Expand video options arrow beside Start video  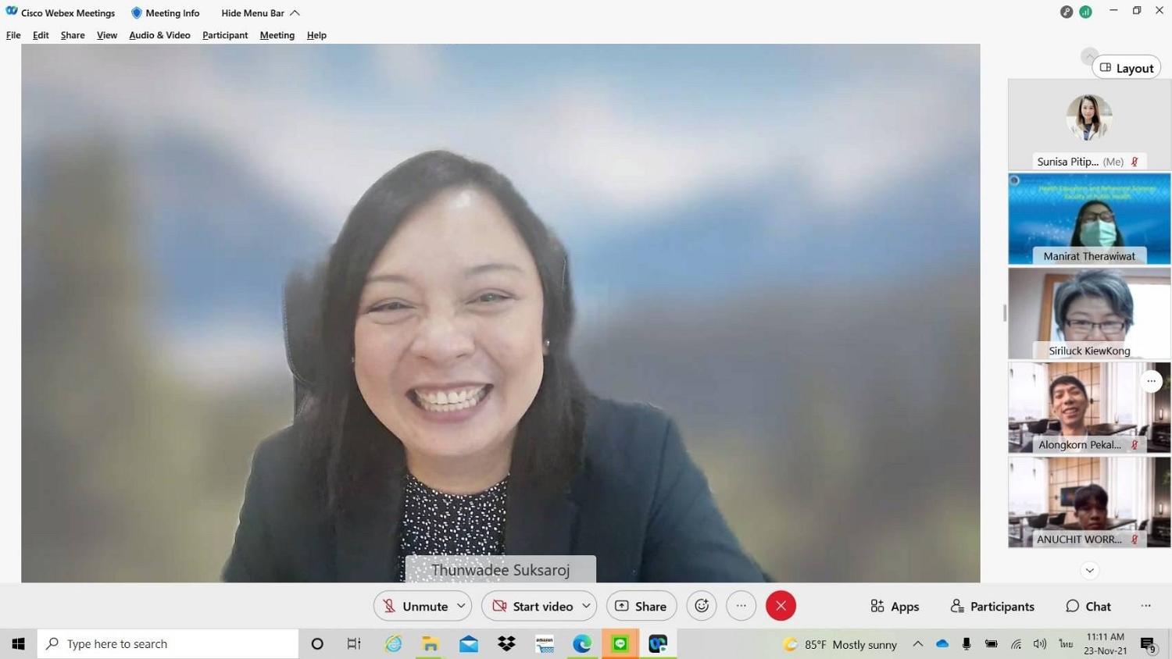586,606
